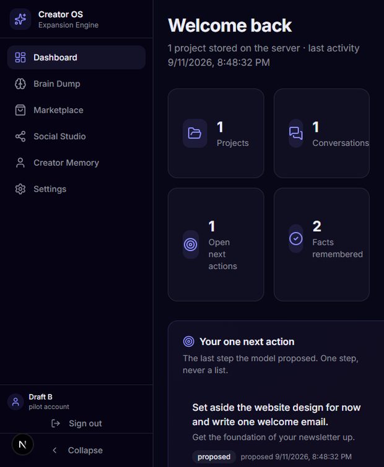Click the The last step the model proposed description

click(271, 364)
